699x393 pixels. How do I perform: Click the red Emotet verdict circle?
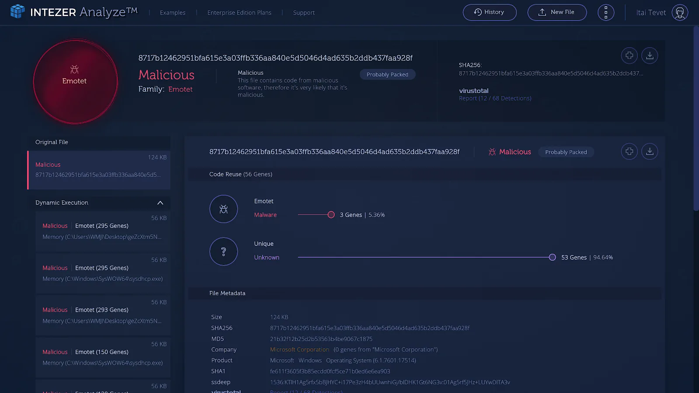pyautogui.click(x=75, y=82)
